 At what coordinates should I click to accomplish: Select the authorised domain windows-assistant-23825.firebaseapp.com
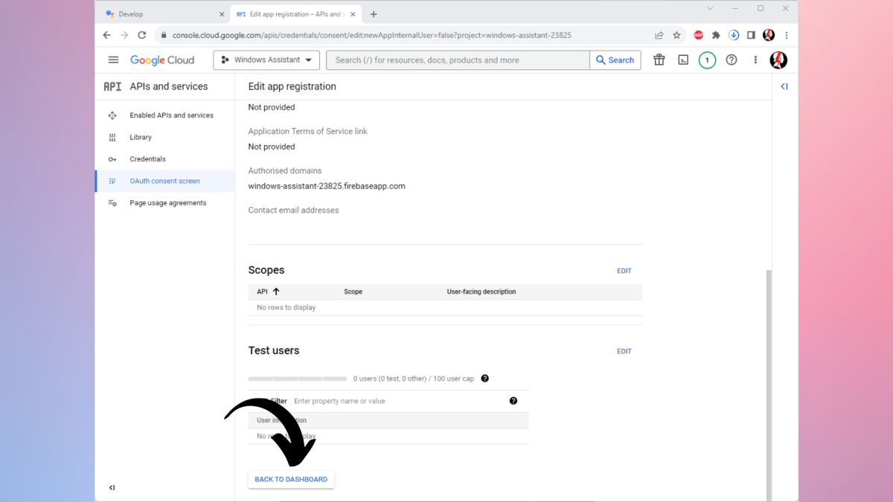pyautogui.click(x=327, y=186)
